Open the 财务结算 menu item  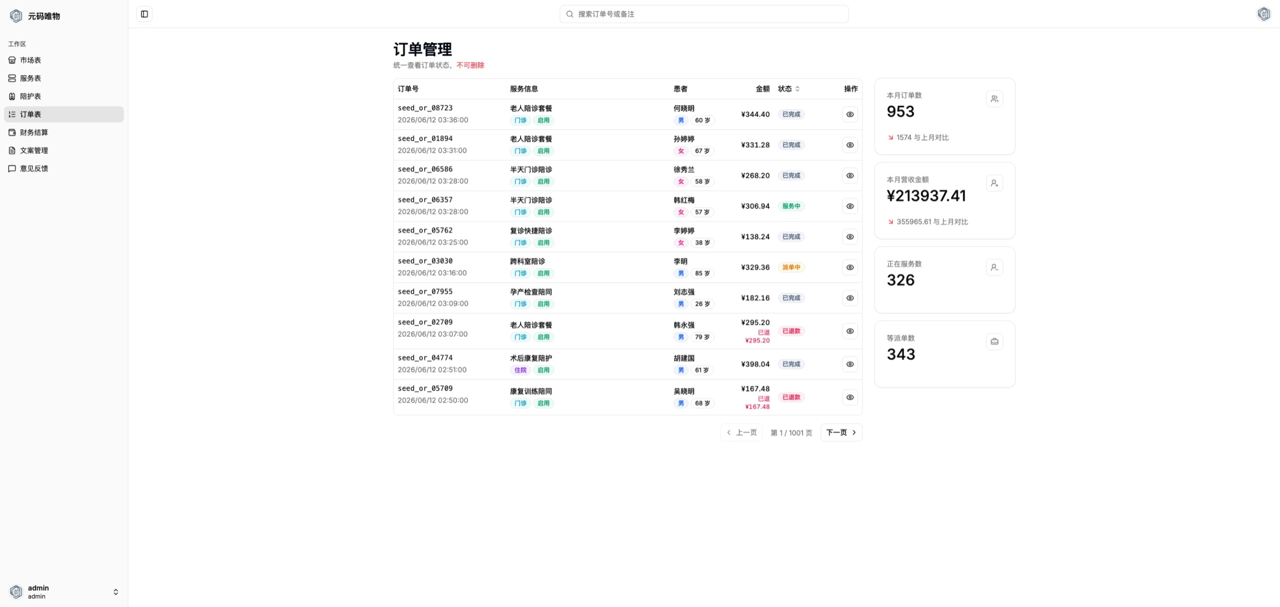pos(64,132)
